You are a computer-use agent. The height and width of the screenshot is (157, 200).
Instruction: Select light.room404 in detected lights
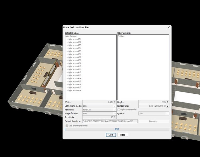[x=75, y=48]
